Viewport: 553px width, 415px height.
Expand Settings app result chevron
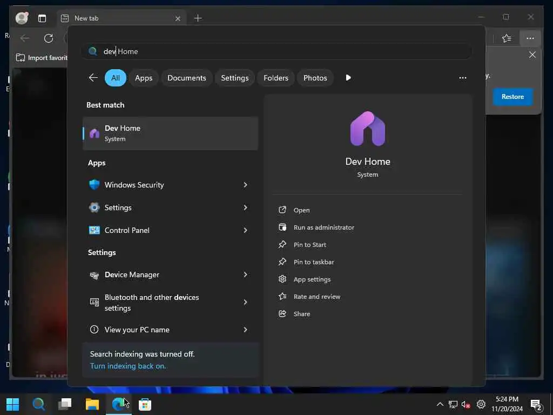coord(245,207)
